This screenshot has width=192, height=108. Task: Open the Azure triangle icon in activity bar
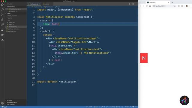(x=2, y=40)
